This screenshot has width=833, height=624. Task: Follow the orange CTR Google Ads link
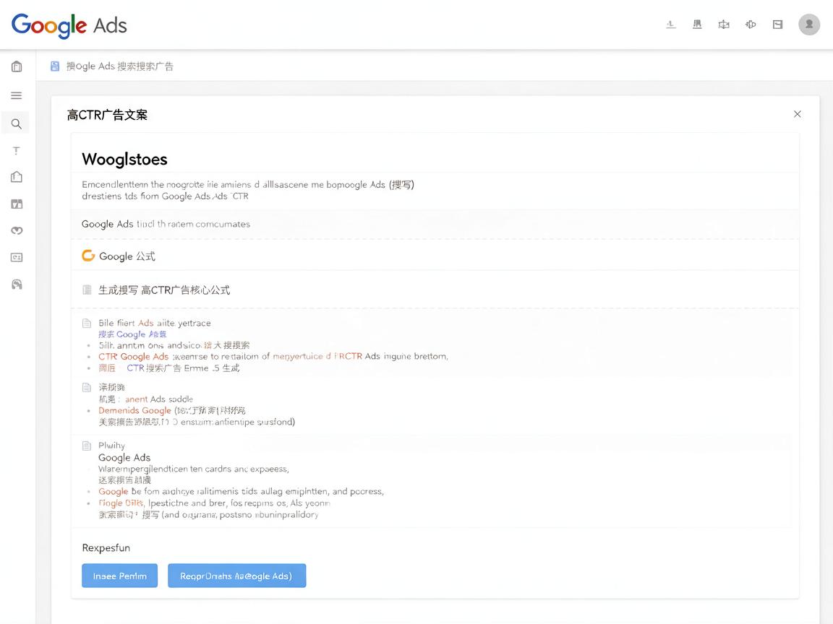tap(133, 357)
